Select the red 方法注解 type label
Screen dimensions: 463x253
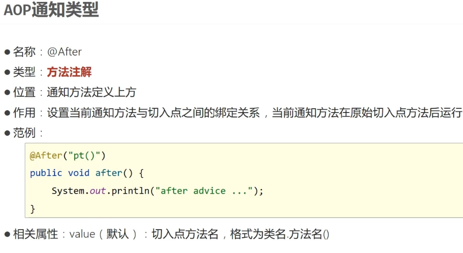coord(70,72)
